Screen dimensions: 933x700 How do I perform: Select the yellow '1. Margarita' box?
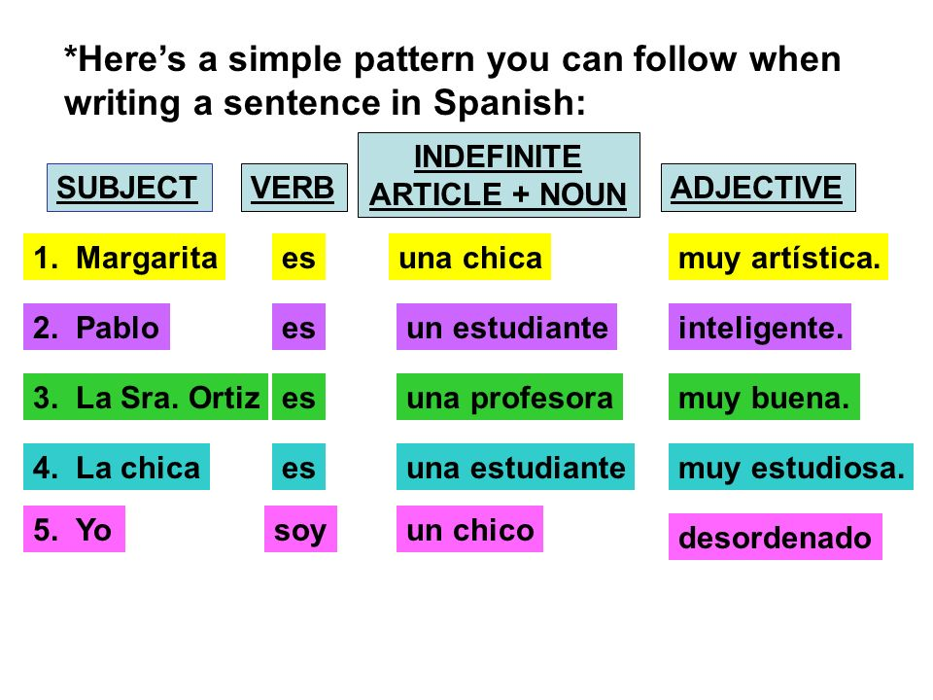124,257
